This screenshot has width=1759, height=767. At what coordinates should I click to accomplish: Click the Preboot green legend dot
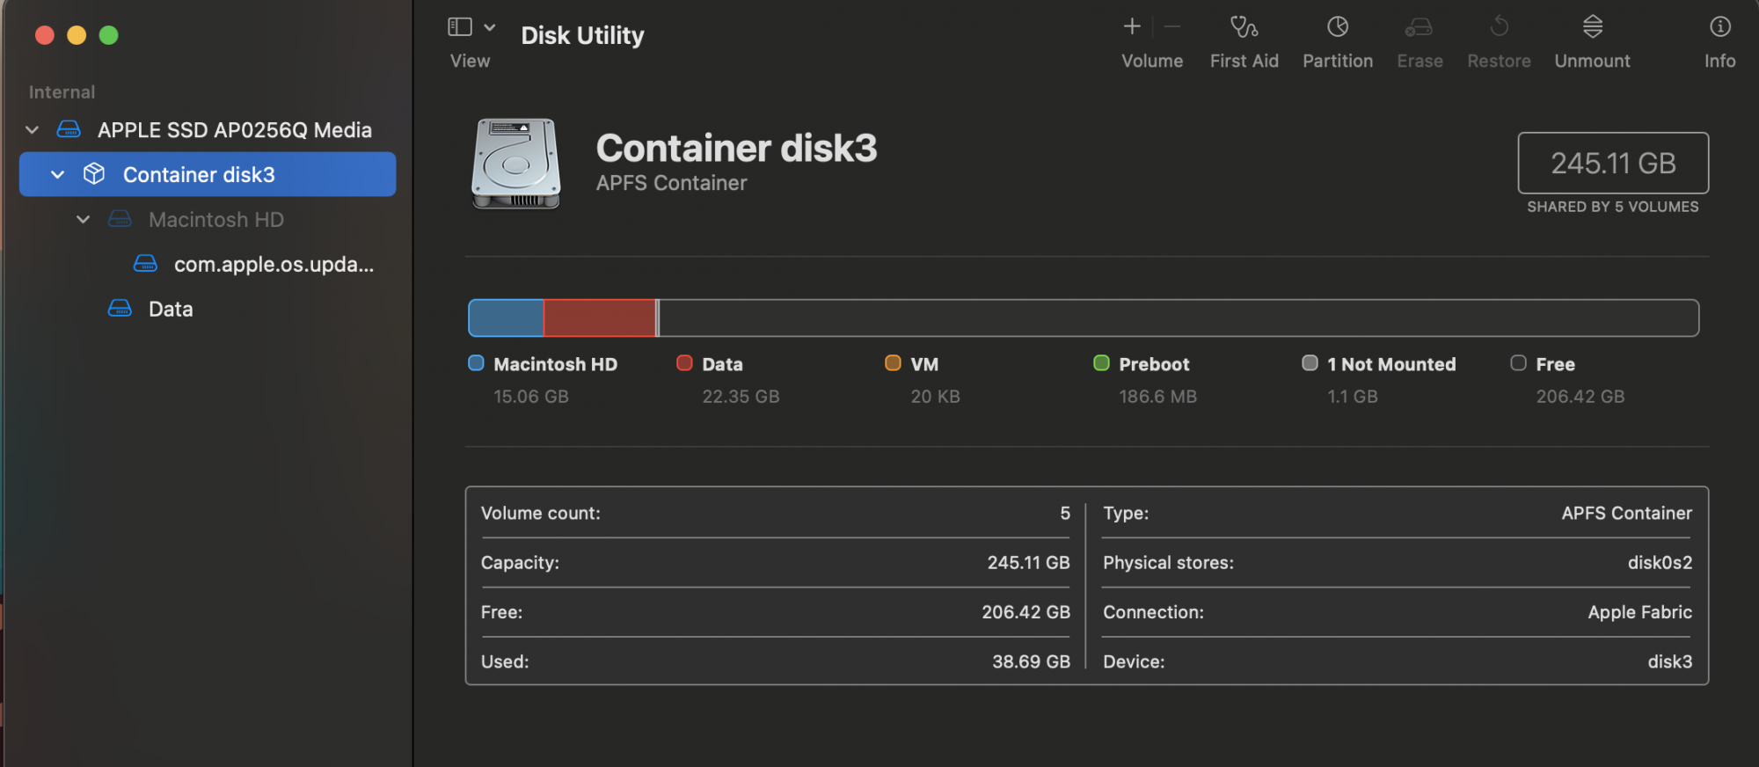(x=1101, y=363)
